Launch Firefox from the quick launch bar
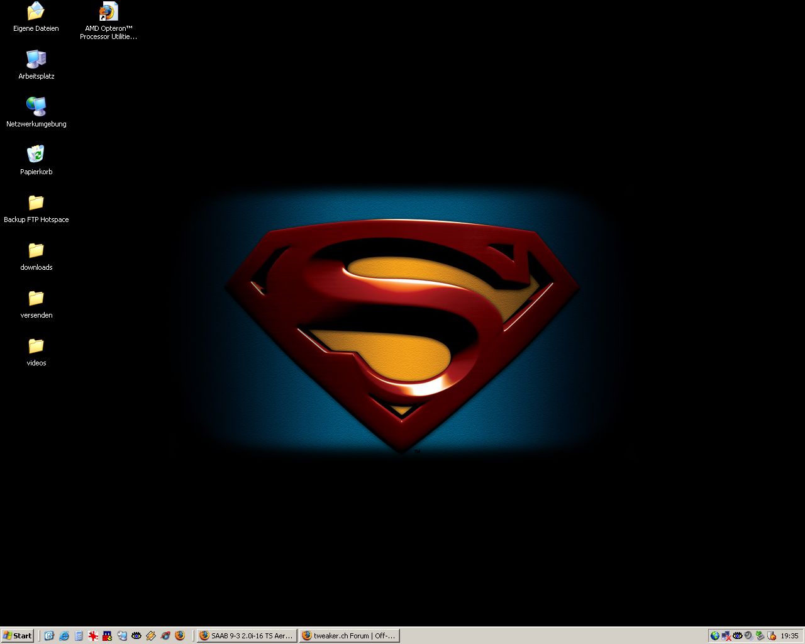The height and width of the screenshot is (644, 805). (x=180, y=636)
